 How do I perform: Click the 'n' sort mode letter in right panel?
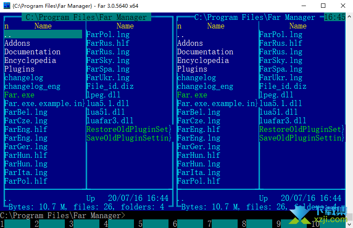coord(179,26)
